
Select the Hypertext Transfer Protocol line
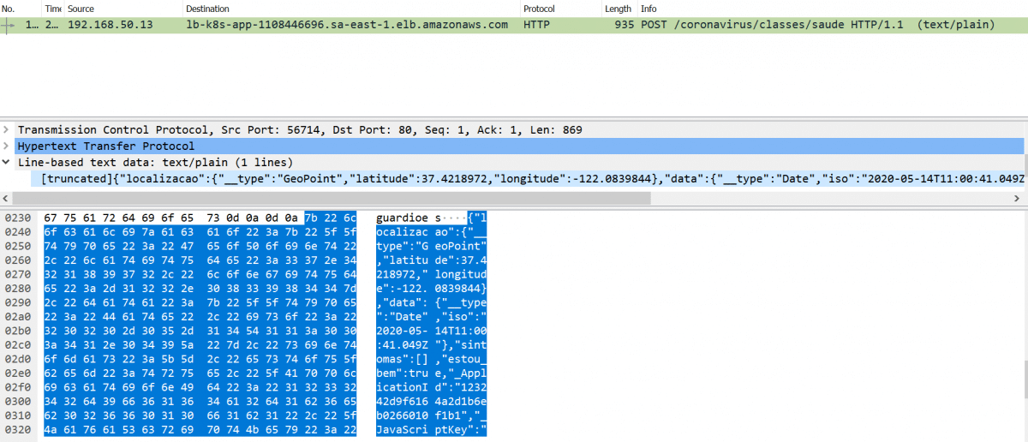(106, 146)
